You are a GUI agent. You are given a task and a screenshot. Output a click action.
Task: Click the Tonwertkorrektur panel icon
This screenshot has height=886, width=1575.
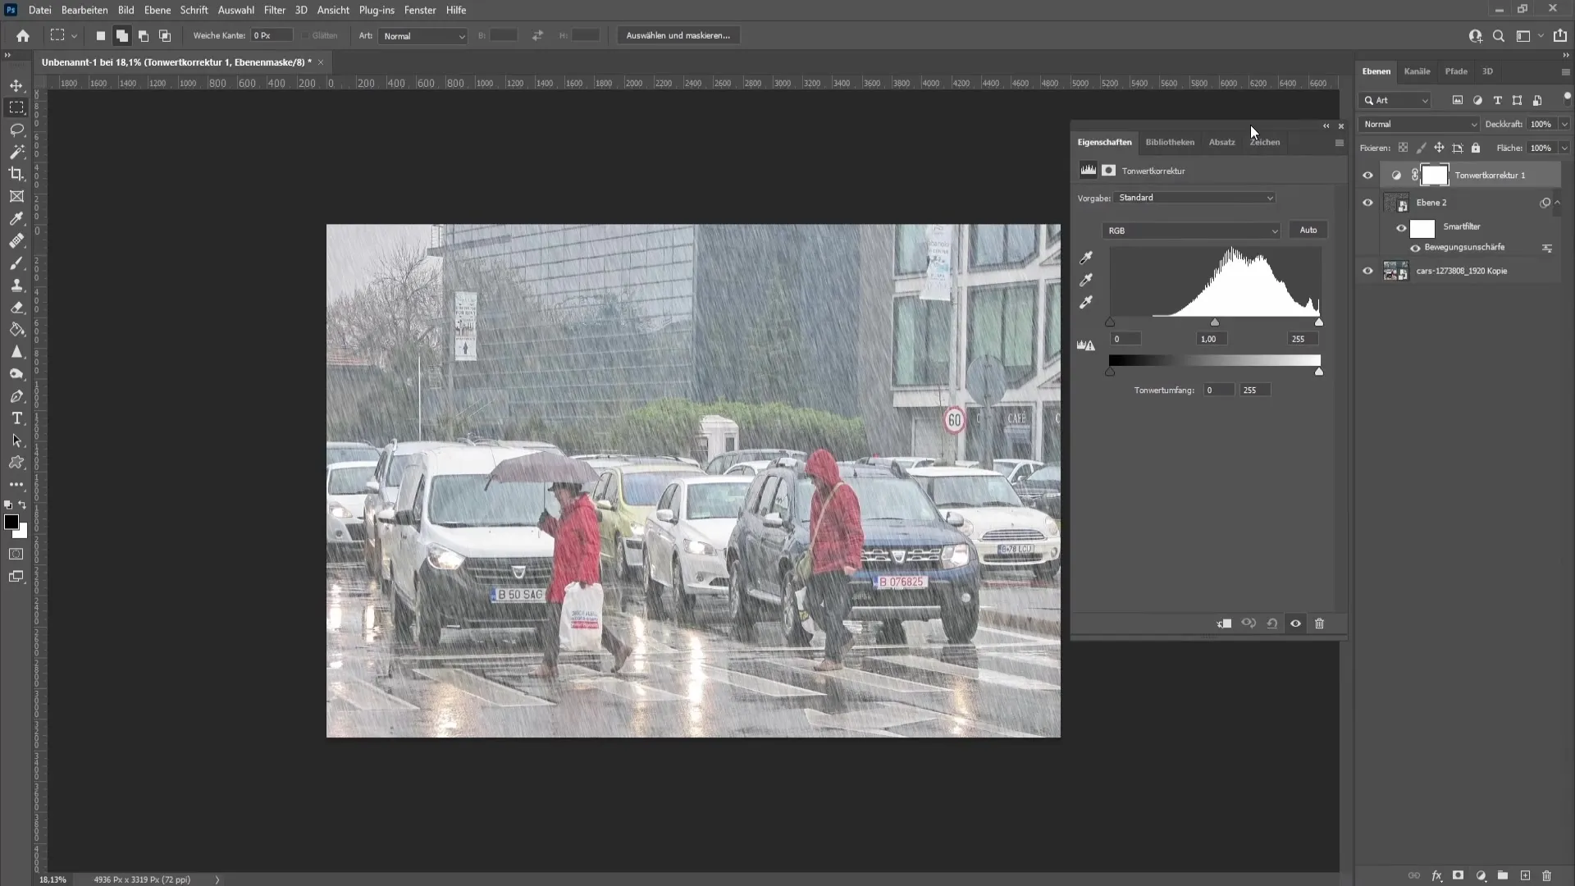(x=1087, y=170)
